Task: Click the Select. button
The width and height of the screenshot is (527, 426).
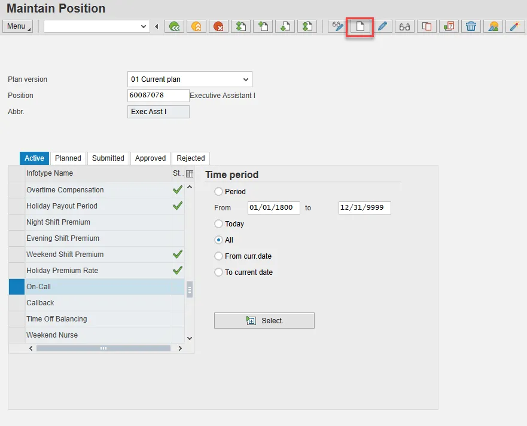Action: 264,321
